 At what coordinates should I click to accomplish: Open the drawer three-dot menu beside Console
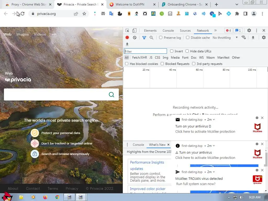coord(127,144)
